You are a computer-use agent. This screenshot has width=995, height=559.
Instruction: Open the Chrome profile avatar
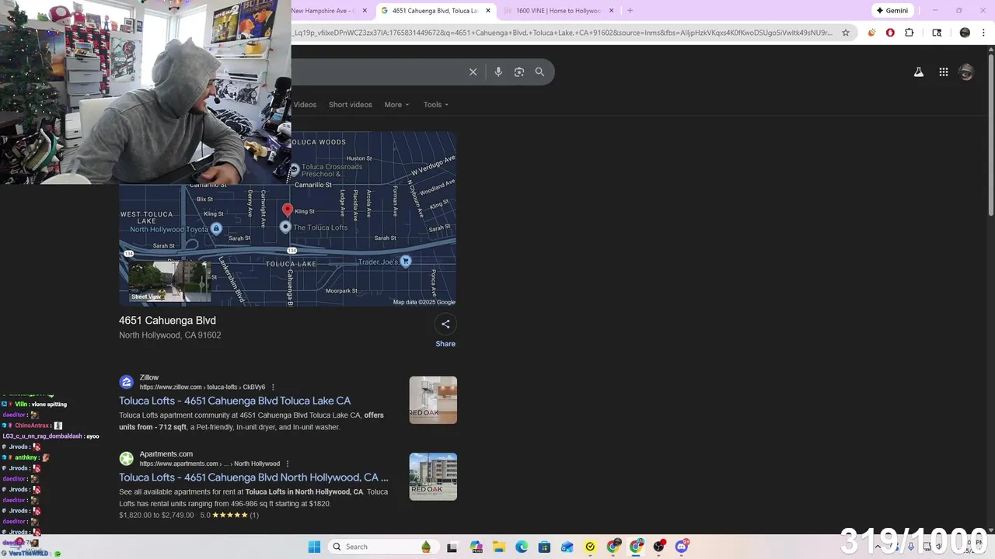(965, 33)
